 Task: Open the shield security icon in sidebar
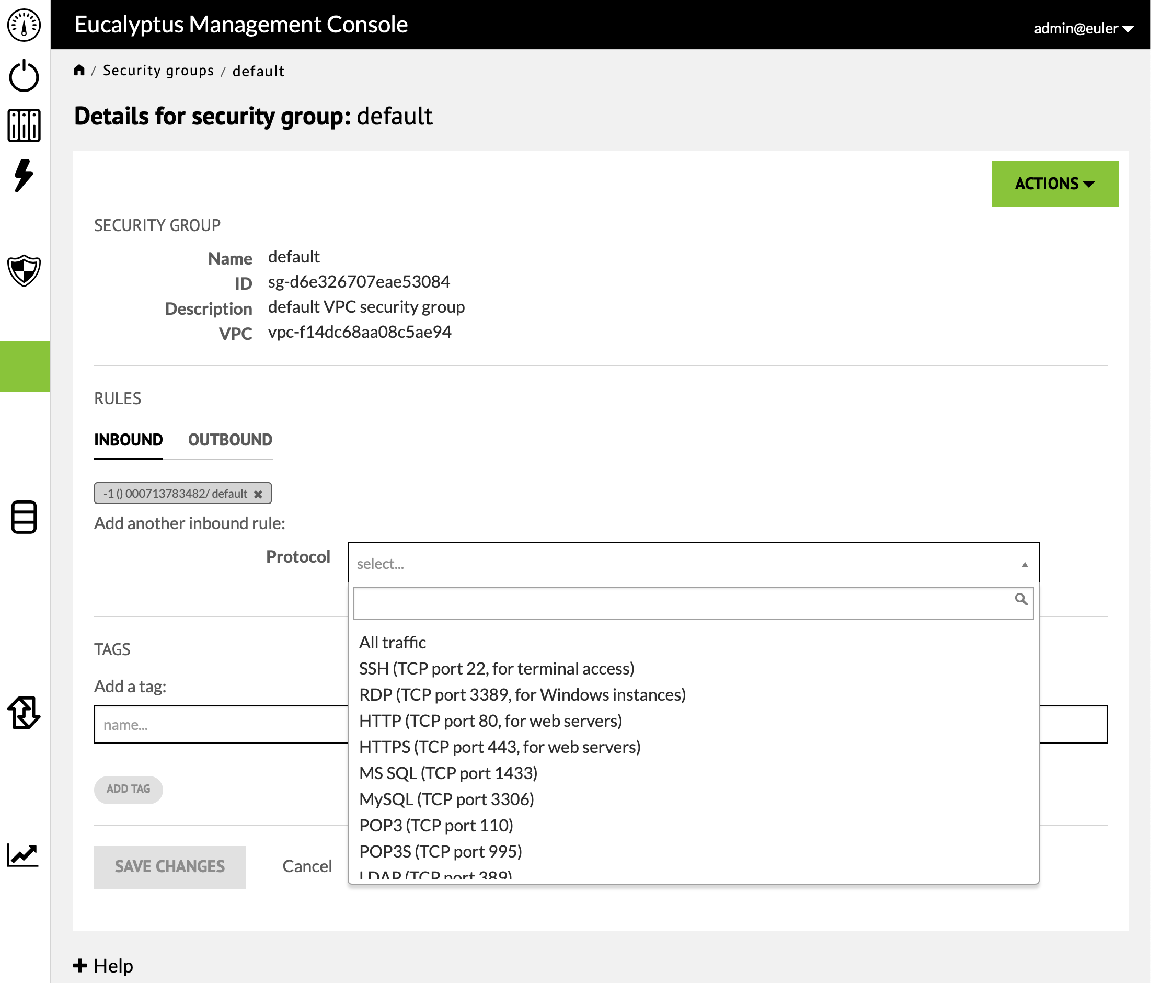24,271
